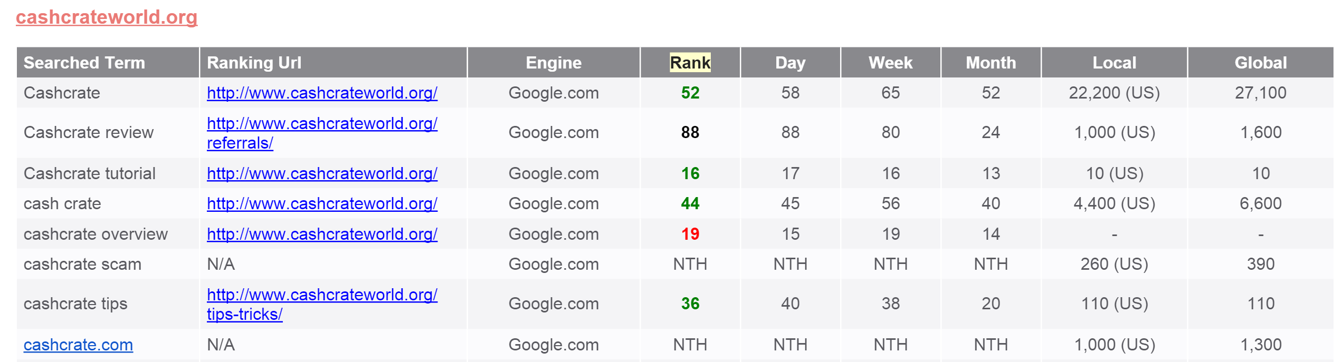Sort by the Rank column header
Image resolution: width=1343 pixels, height=362 pixels.
[690, 63]
